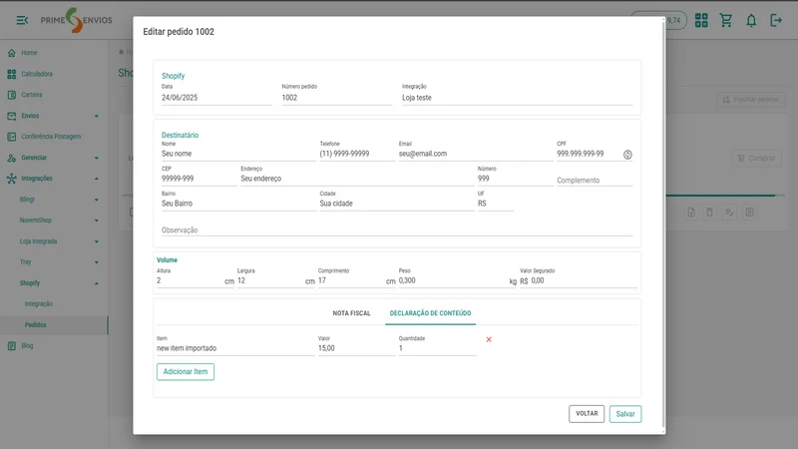Click the dialog's vertical scrollbar
This screenshot has height=449, width=798.
(x=663, y=224)
